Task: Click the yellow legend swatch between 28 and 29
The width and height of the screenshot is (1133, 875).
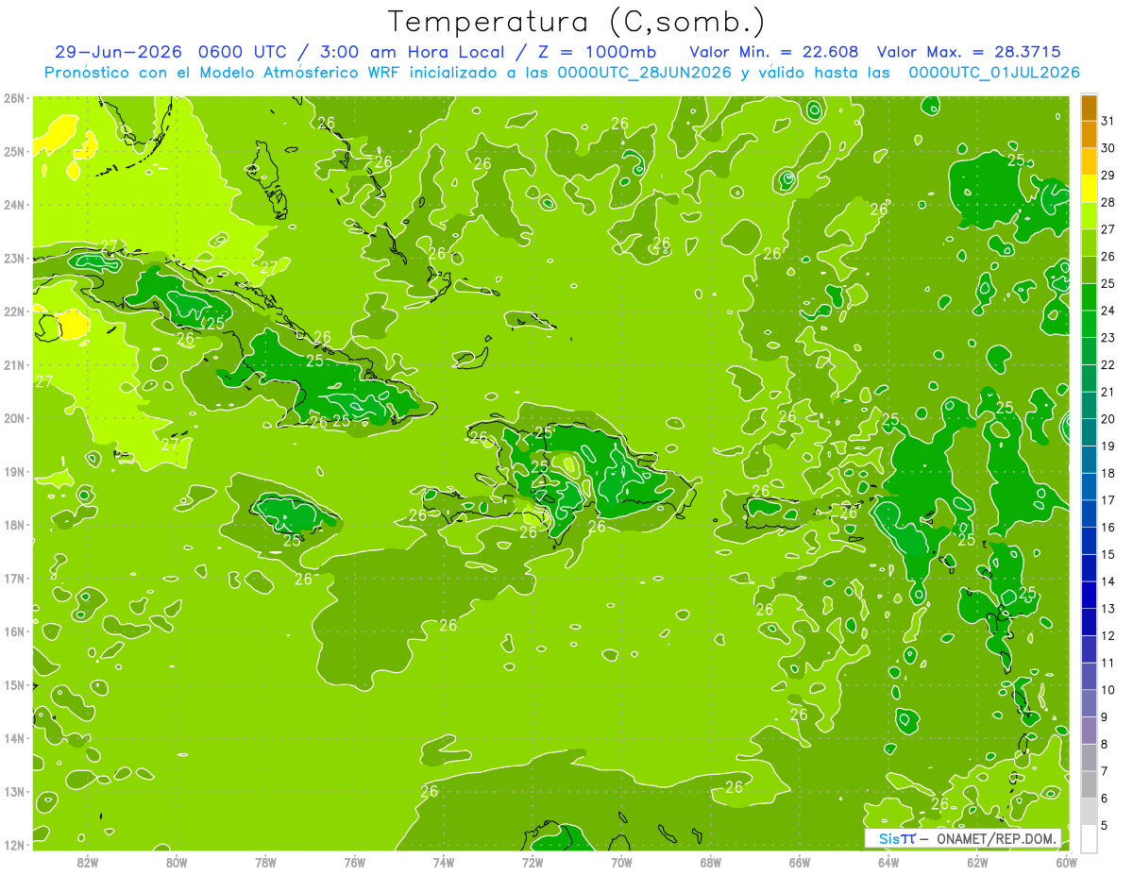Action: [1089, 190]
